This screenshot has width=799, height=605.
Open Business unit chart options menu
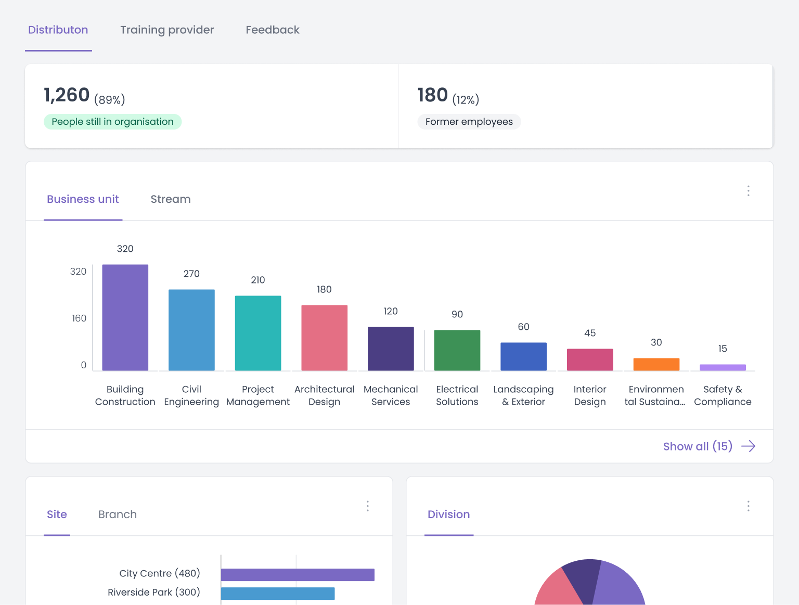749,191
